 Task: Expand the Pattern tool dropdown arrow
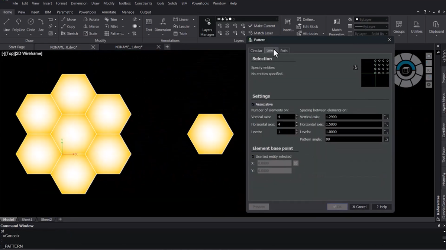(129, 33)
